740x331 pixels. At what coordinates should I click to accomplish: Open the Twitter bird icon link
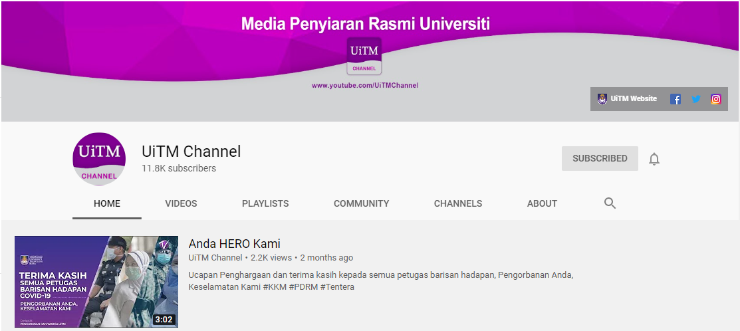click(x=695, y=99)
